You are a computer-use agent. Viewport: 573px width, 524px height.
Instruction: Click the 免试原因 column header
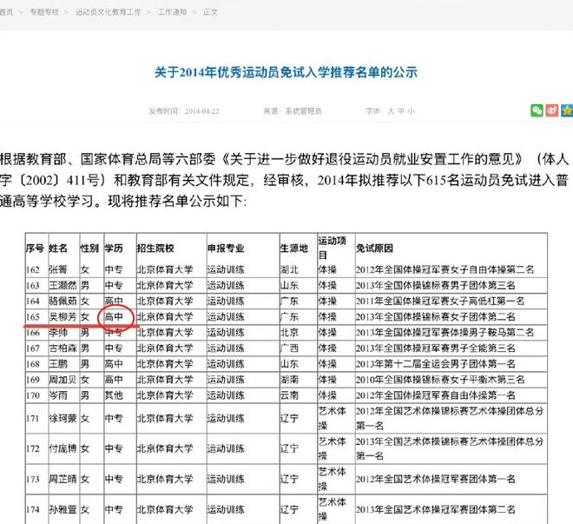tap(375, 248)
